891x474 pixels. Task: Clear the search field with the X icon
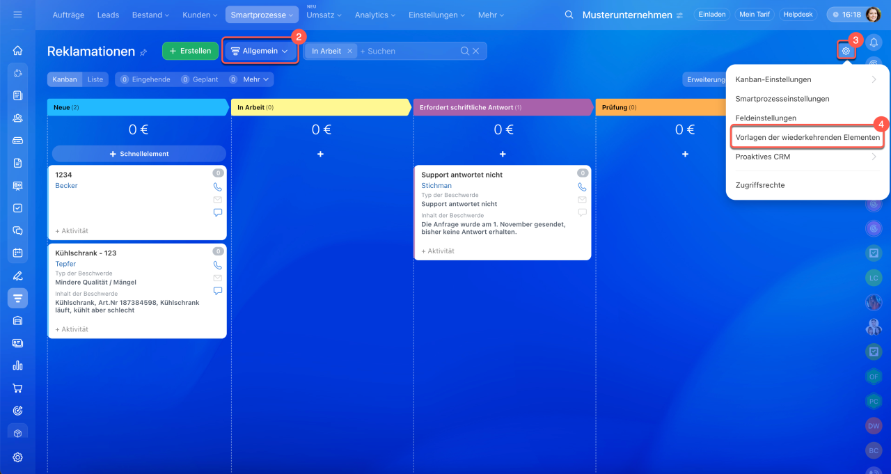coord(476,51)
